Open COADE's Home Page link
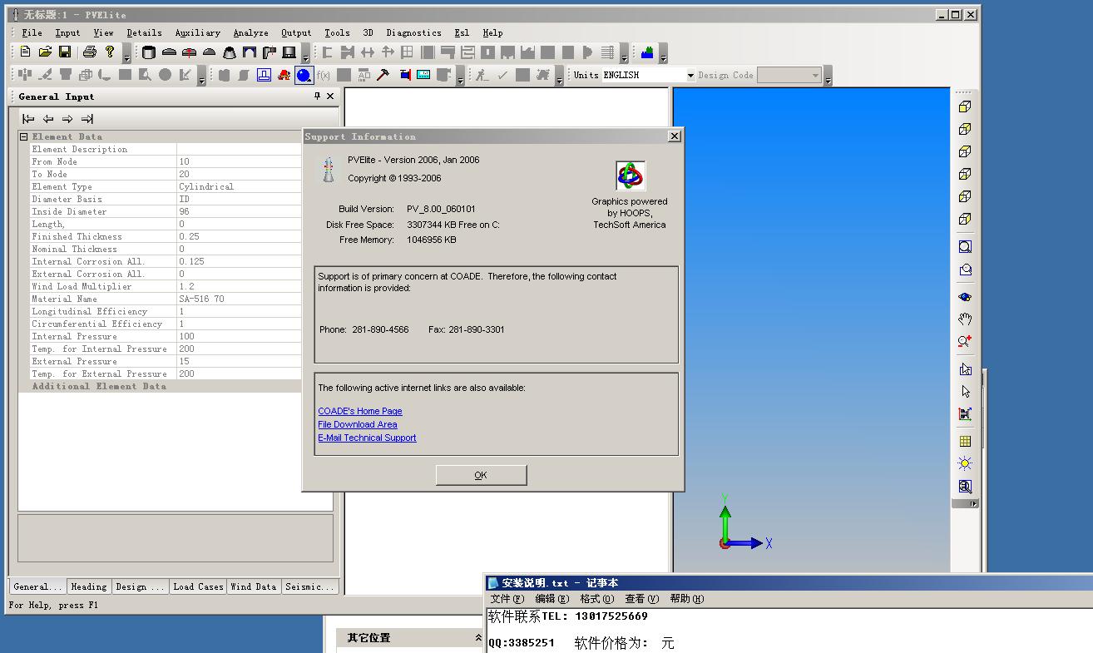1093x653 pixels. pos(359,411)
